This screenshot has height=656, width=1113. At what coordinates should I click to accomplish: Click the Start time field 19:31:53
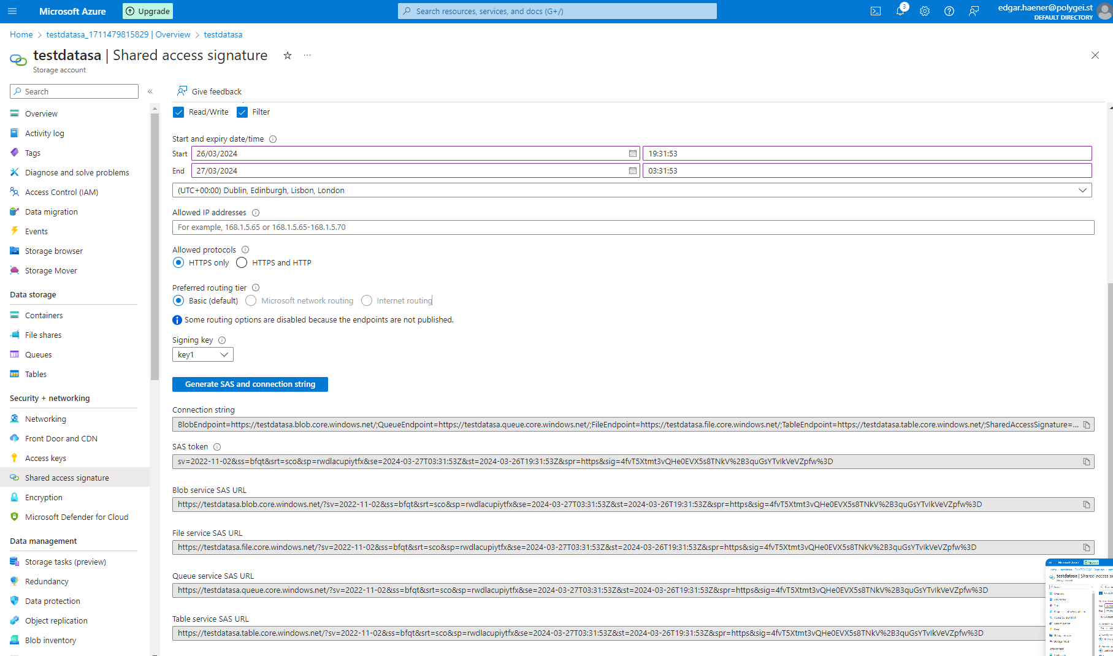(x=867, y=153)
